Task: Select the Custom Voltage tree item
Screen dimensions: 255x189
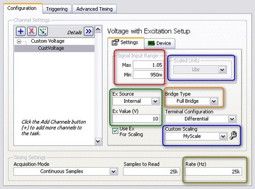Action: 47,41
